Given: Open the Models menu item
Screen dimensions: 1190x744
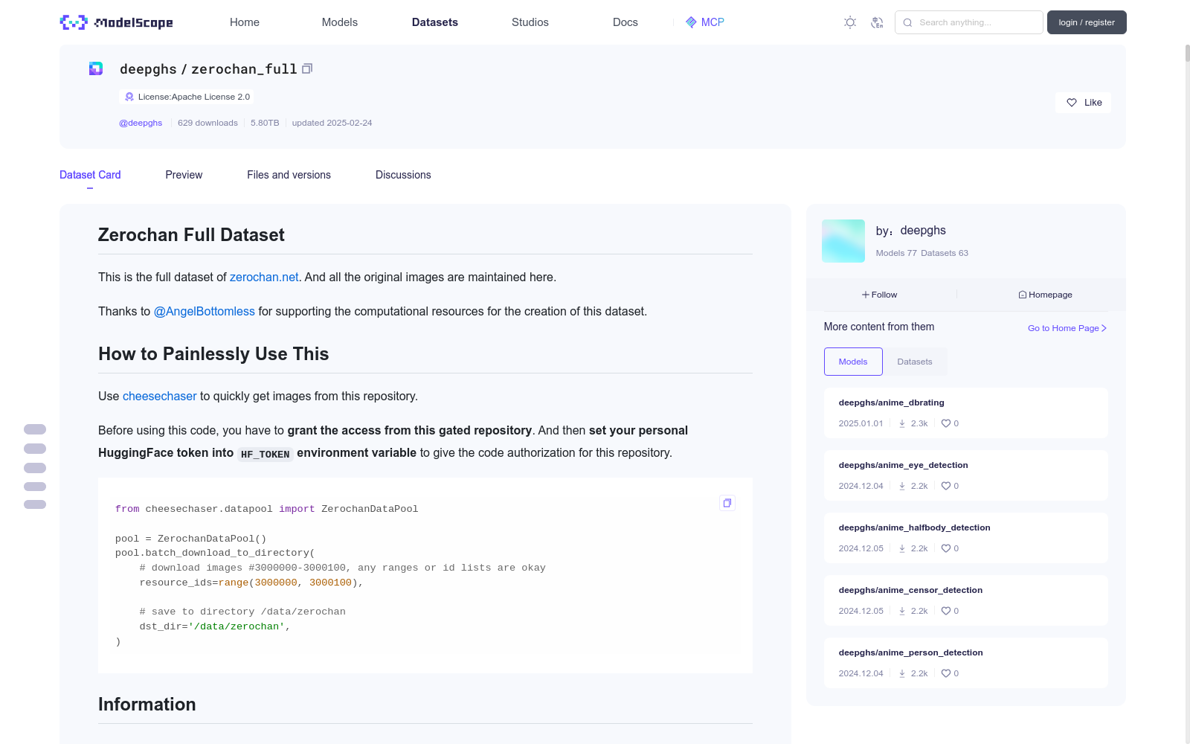Looking at the screenshot, I should [340, 22].
